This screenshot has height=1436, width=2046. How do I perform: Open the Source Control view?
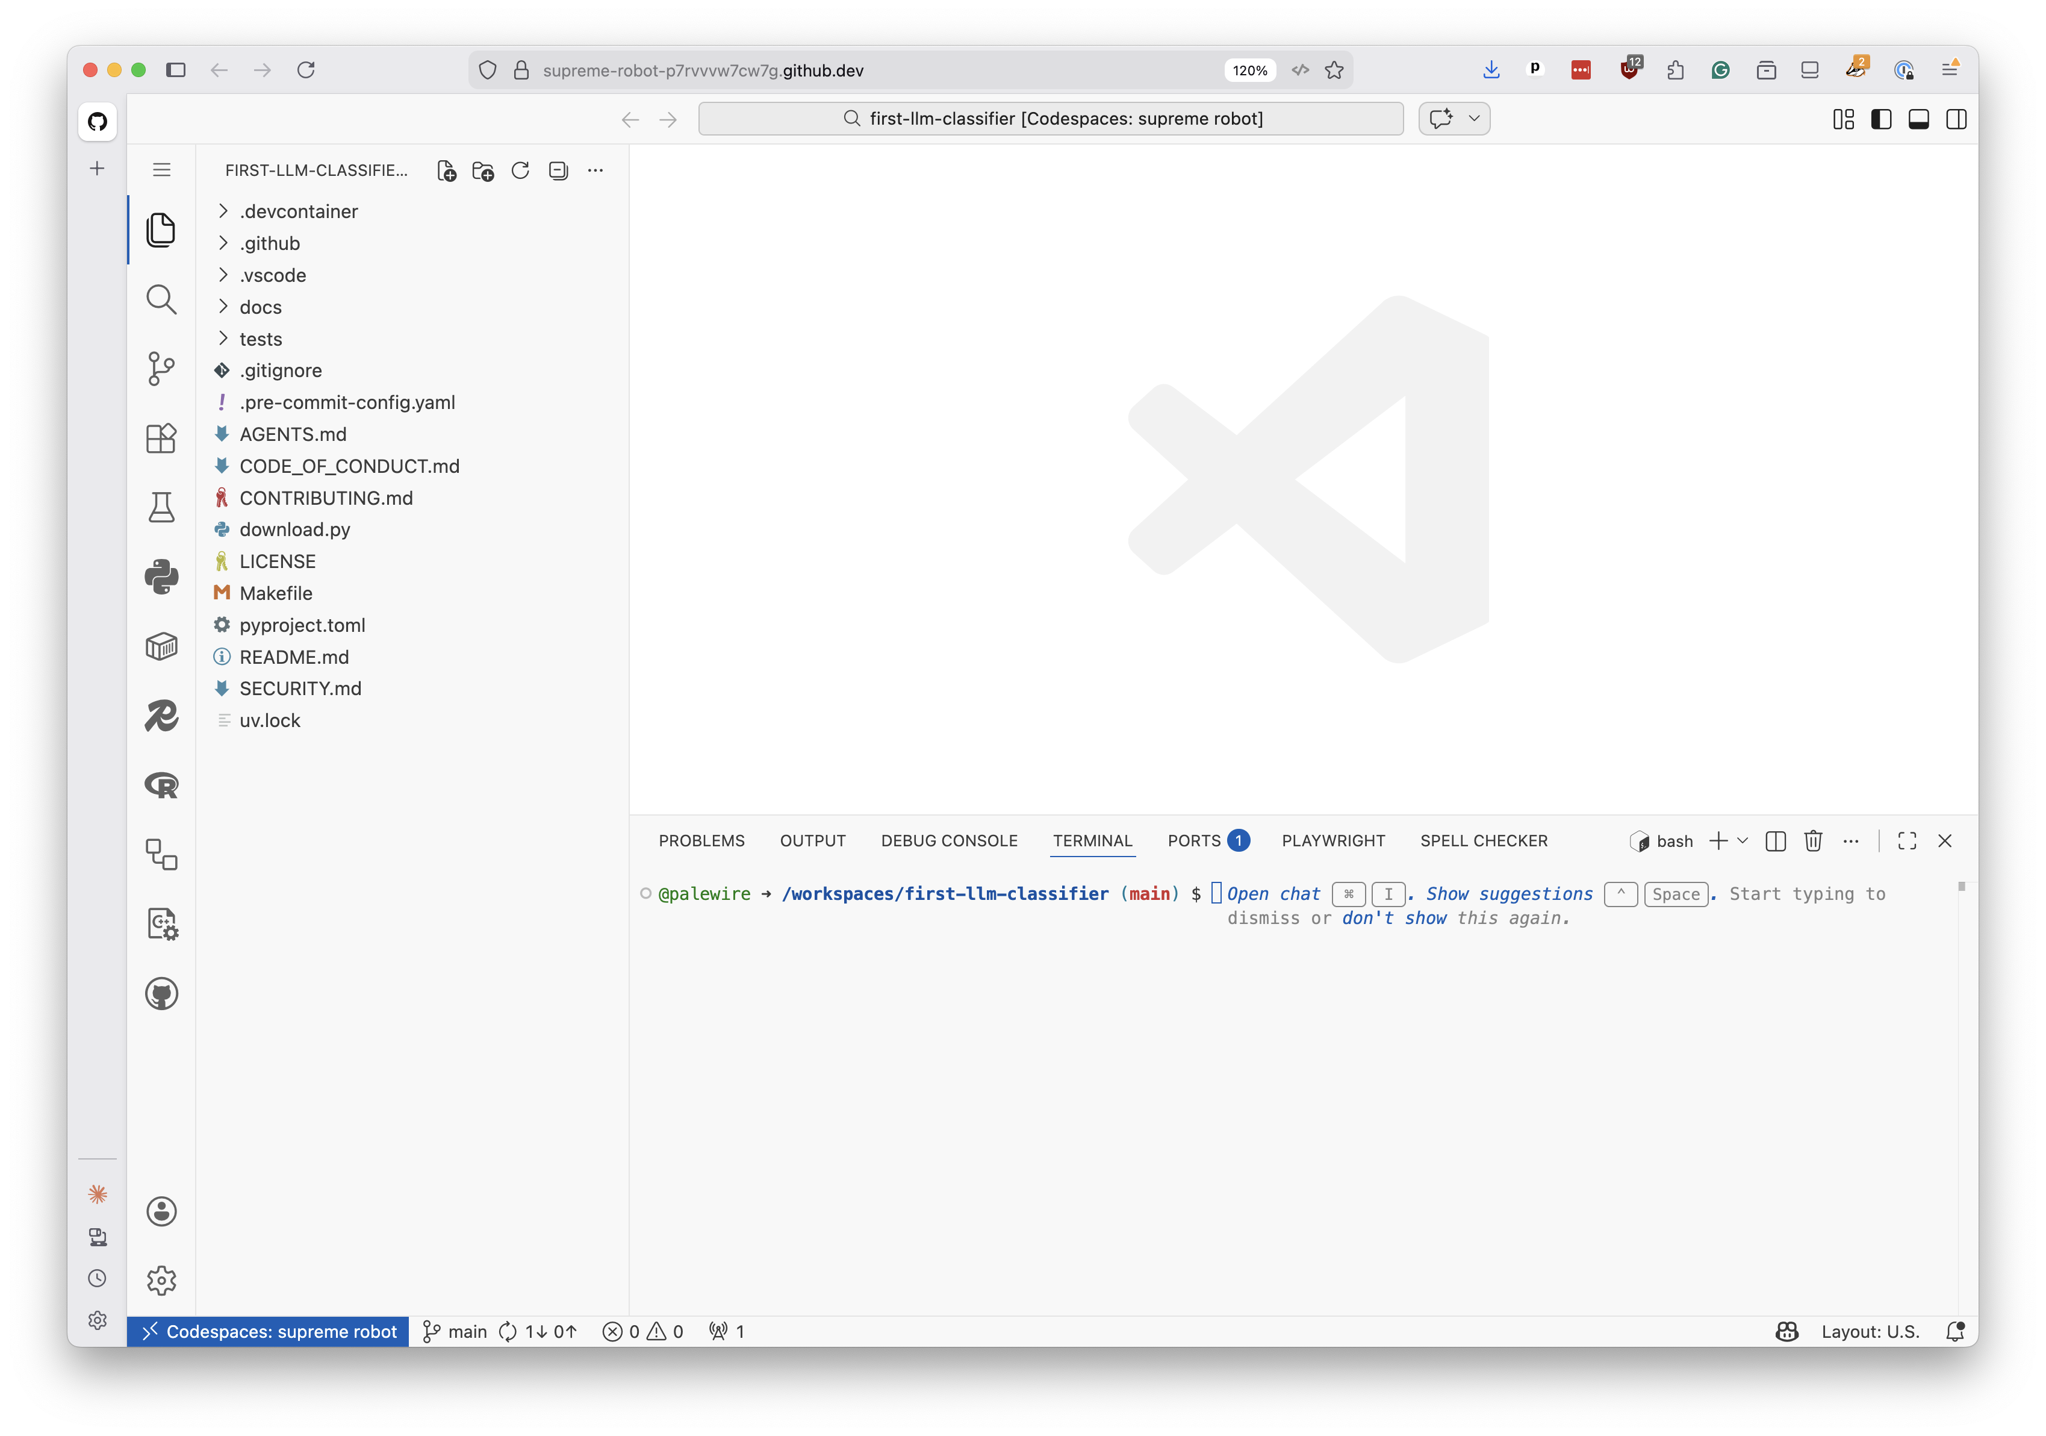point(161,369)
